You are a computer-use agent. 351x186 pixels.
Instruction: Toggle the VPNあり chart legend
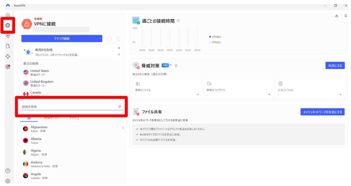coord(215,37)
